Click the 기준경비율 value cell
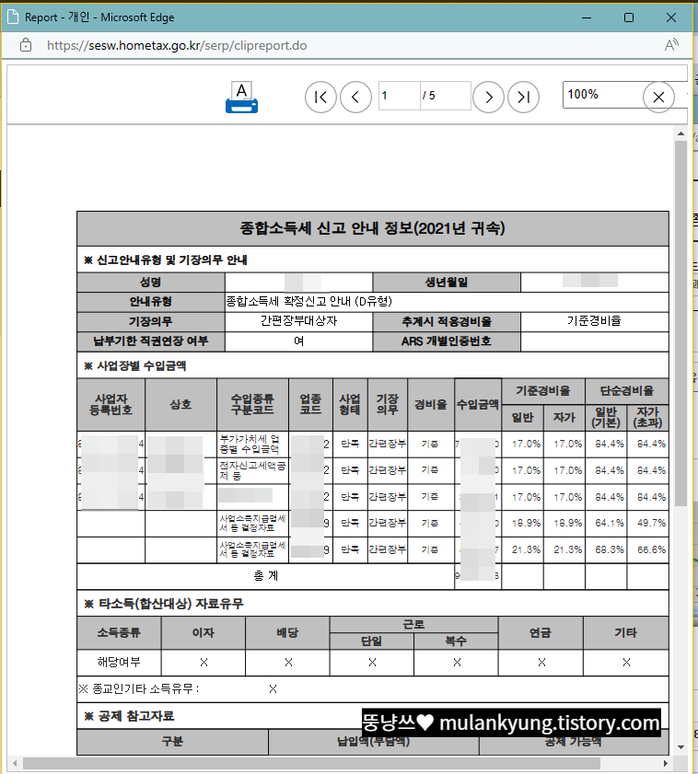The height and width of the screenshot is (774, 698). pos(594,321)
